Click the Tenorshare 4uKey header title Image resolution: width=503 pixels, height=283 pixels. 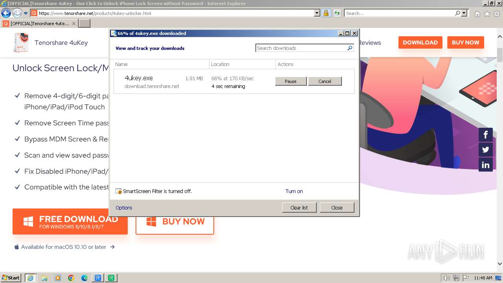[61, 42]
